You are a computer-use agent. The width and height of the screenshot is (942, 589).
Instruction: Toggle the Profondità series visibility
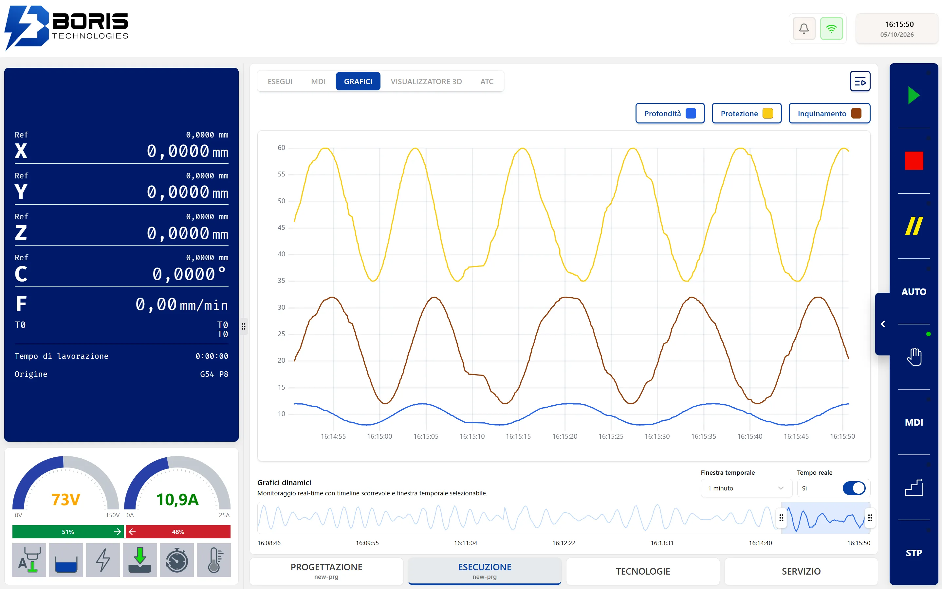click(x=670, y=113)
